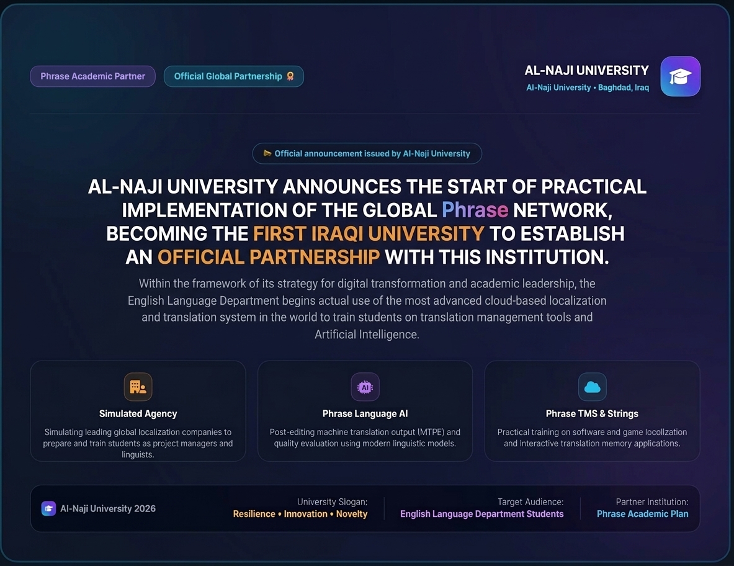Click the megaphone icon in announcement pill
The width and height of the screenshot is (734, 566).
pyautogui.click(x=267, y=153)
